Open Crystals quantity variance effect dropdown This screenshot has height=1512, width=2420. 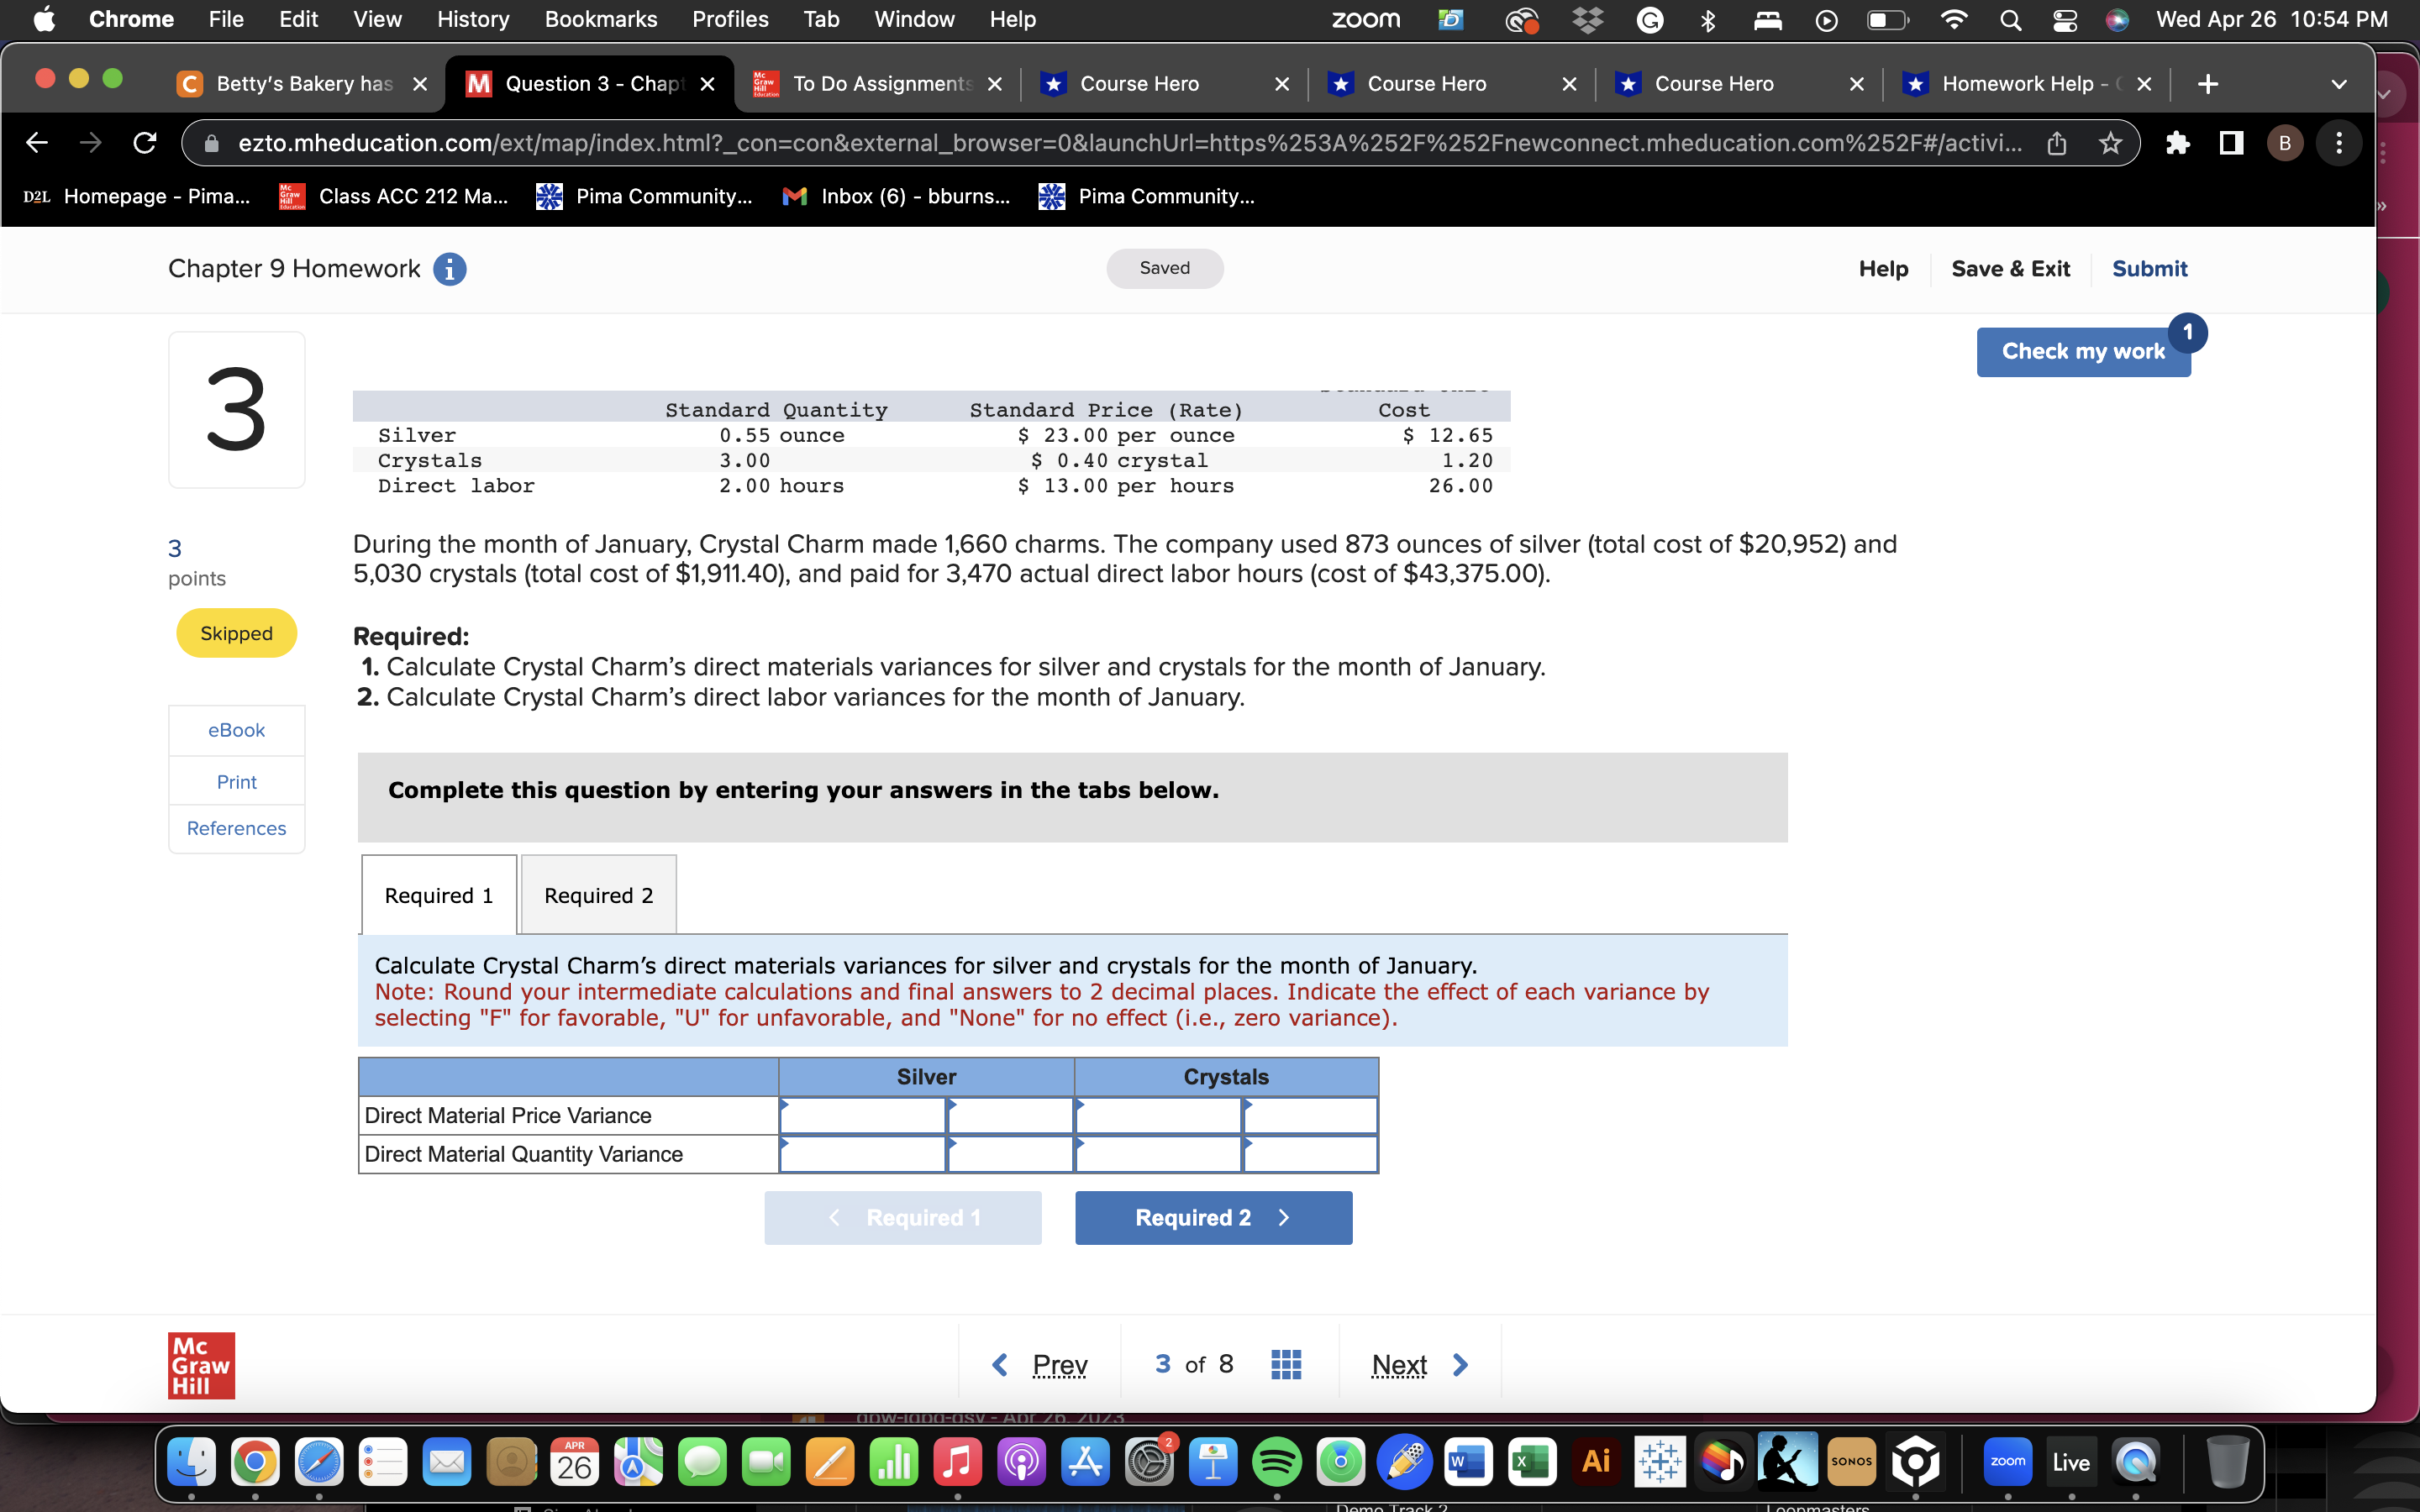1309,1154
